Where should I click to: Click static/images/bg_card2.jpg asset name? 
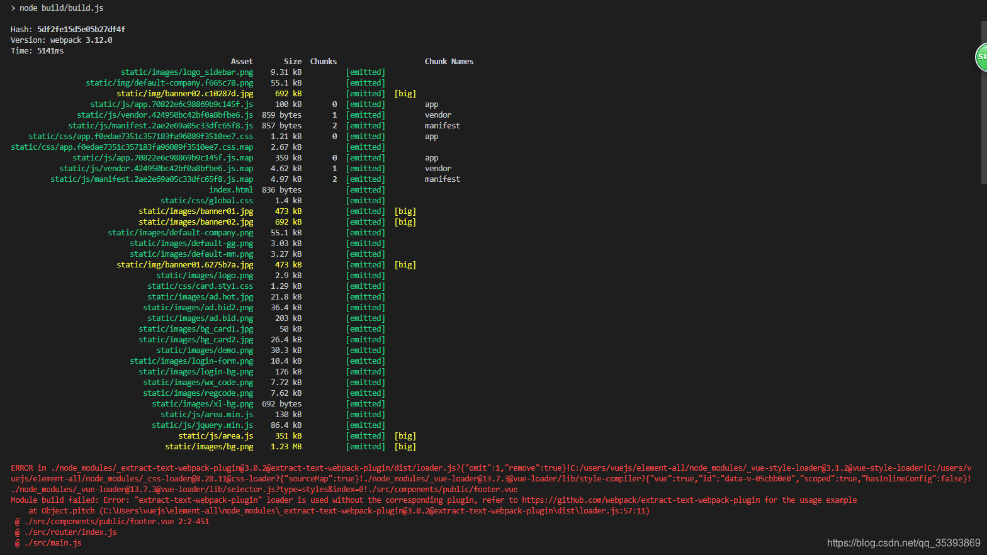[x=196, y=340]
